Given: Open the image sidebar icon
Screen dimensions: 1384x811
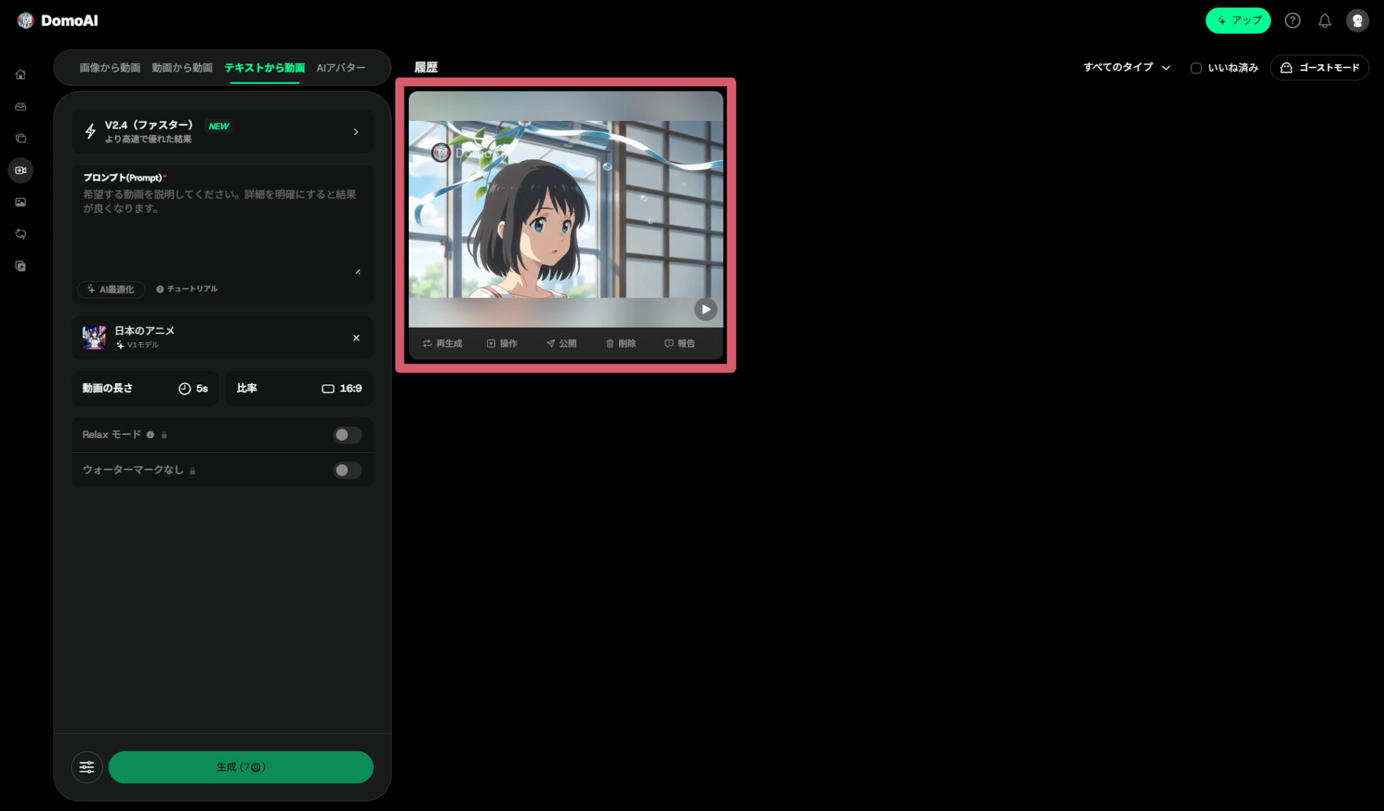Looking at the screenshot, I should 20,202.
